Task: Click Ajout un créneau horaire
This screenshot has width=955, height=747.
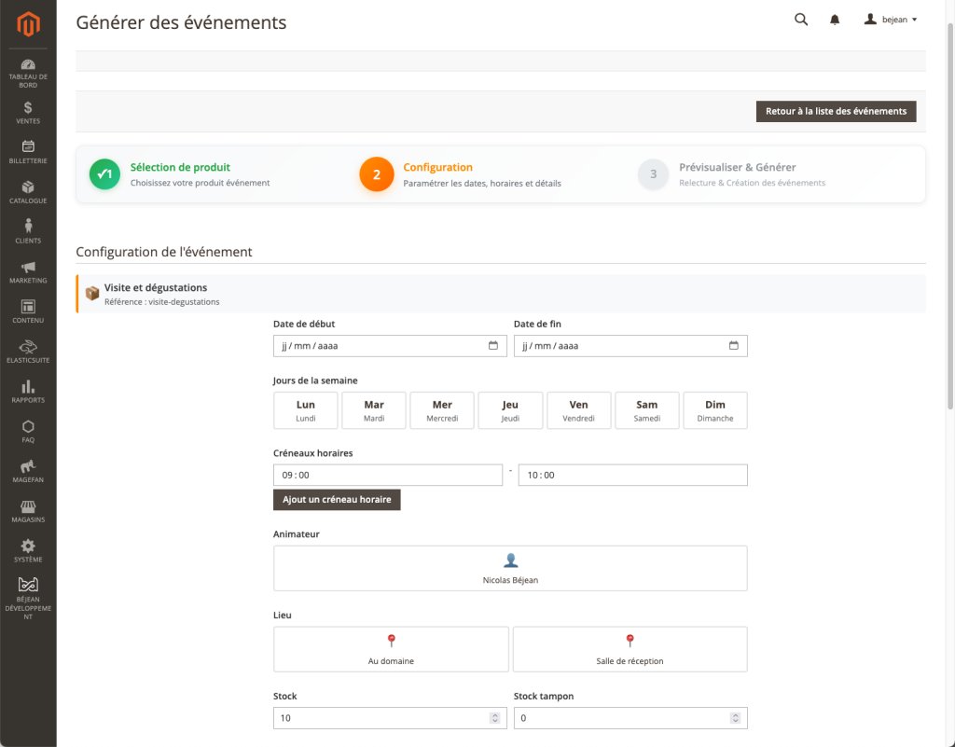Action: pyautogui.click(x=337, y=499)
